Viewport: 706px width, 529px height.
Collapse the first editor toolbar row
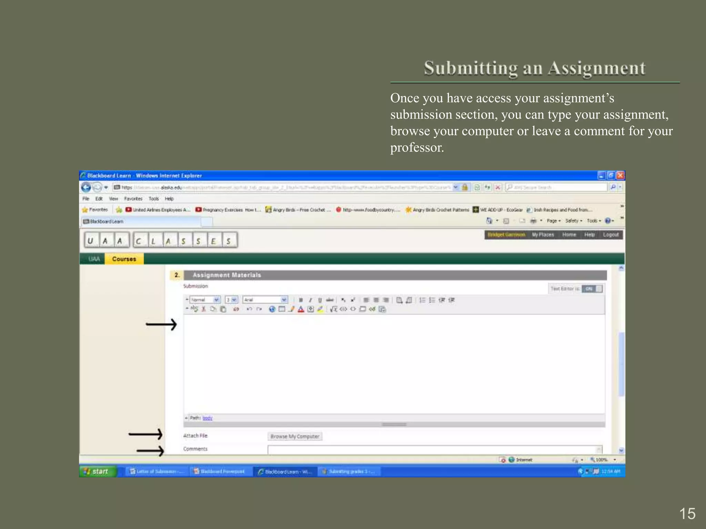187,300
